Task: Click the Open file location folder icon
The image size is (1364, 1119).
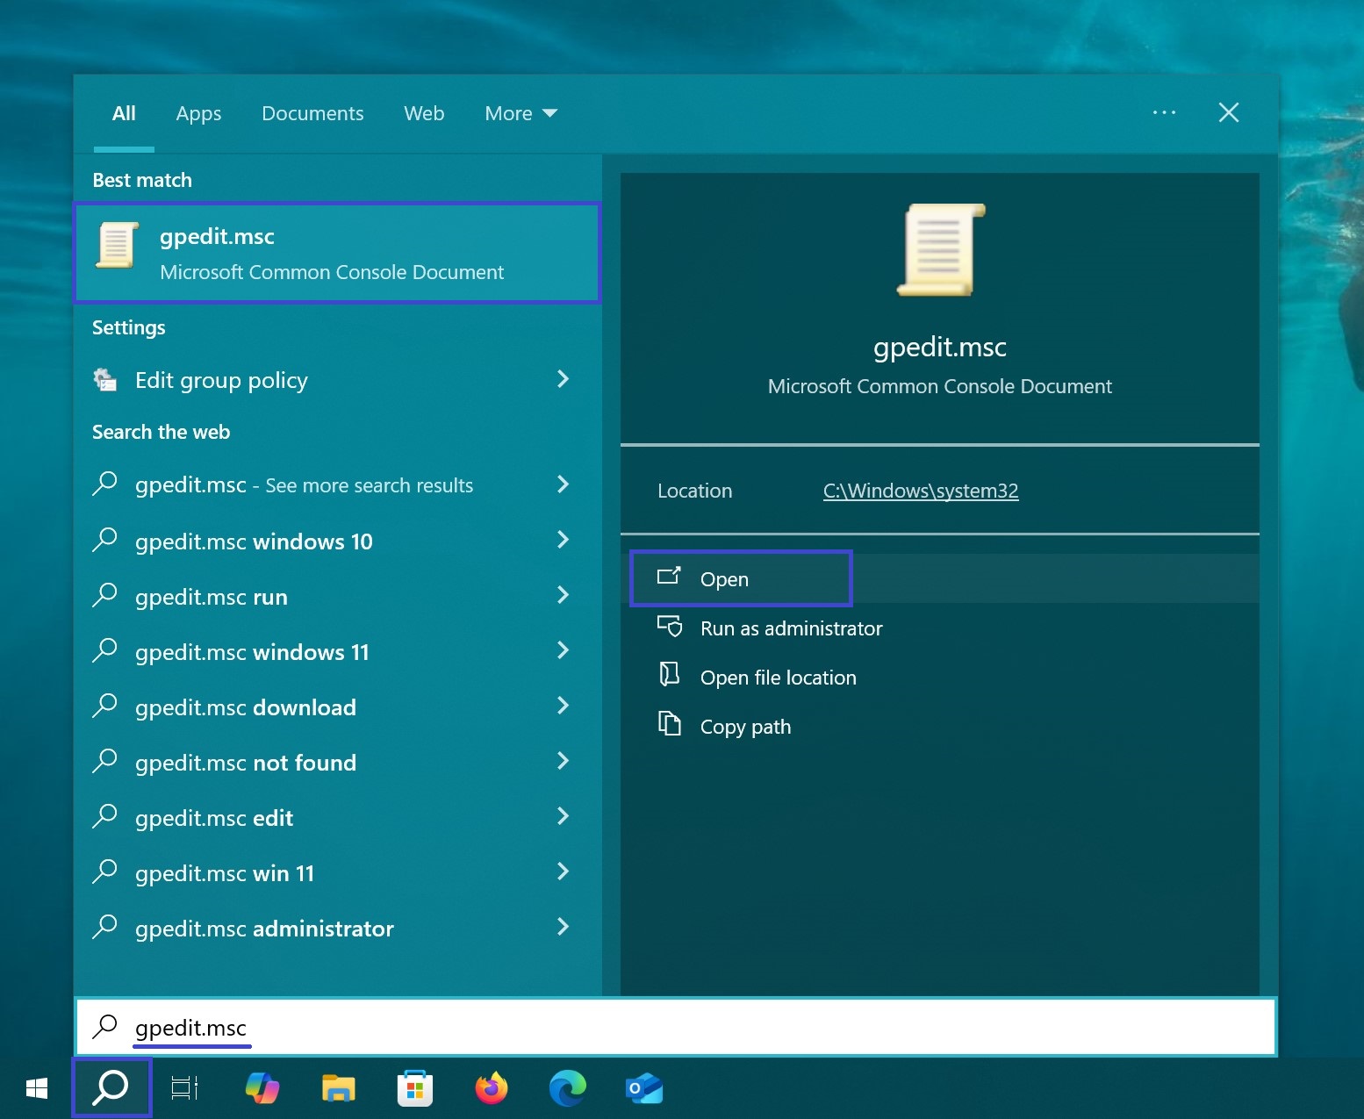Action: [x=670, y=674]
